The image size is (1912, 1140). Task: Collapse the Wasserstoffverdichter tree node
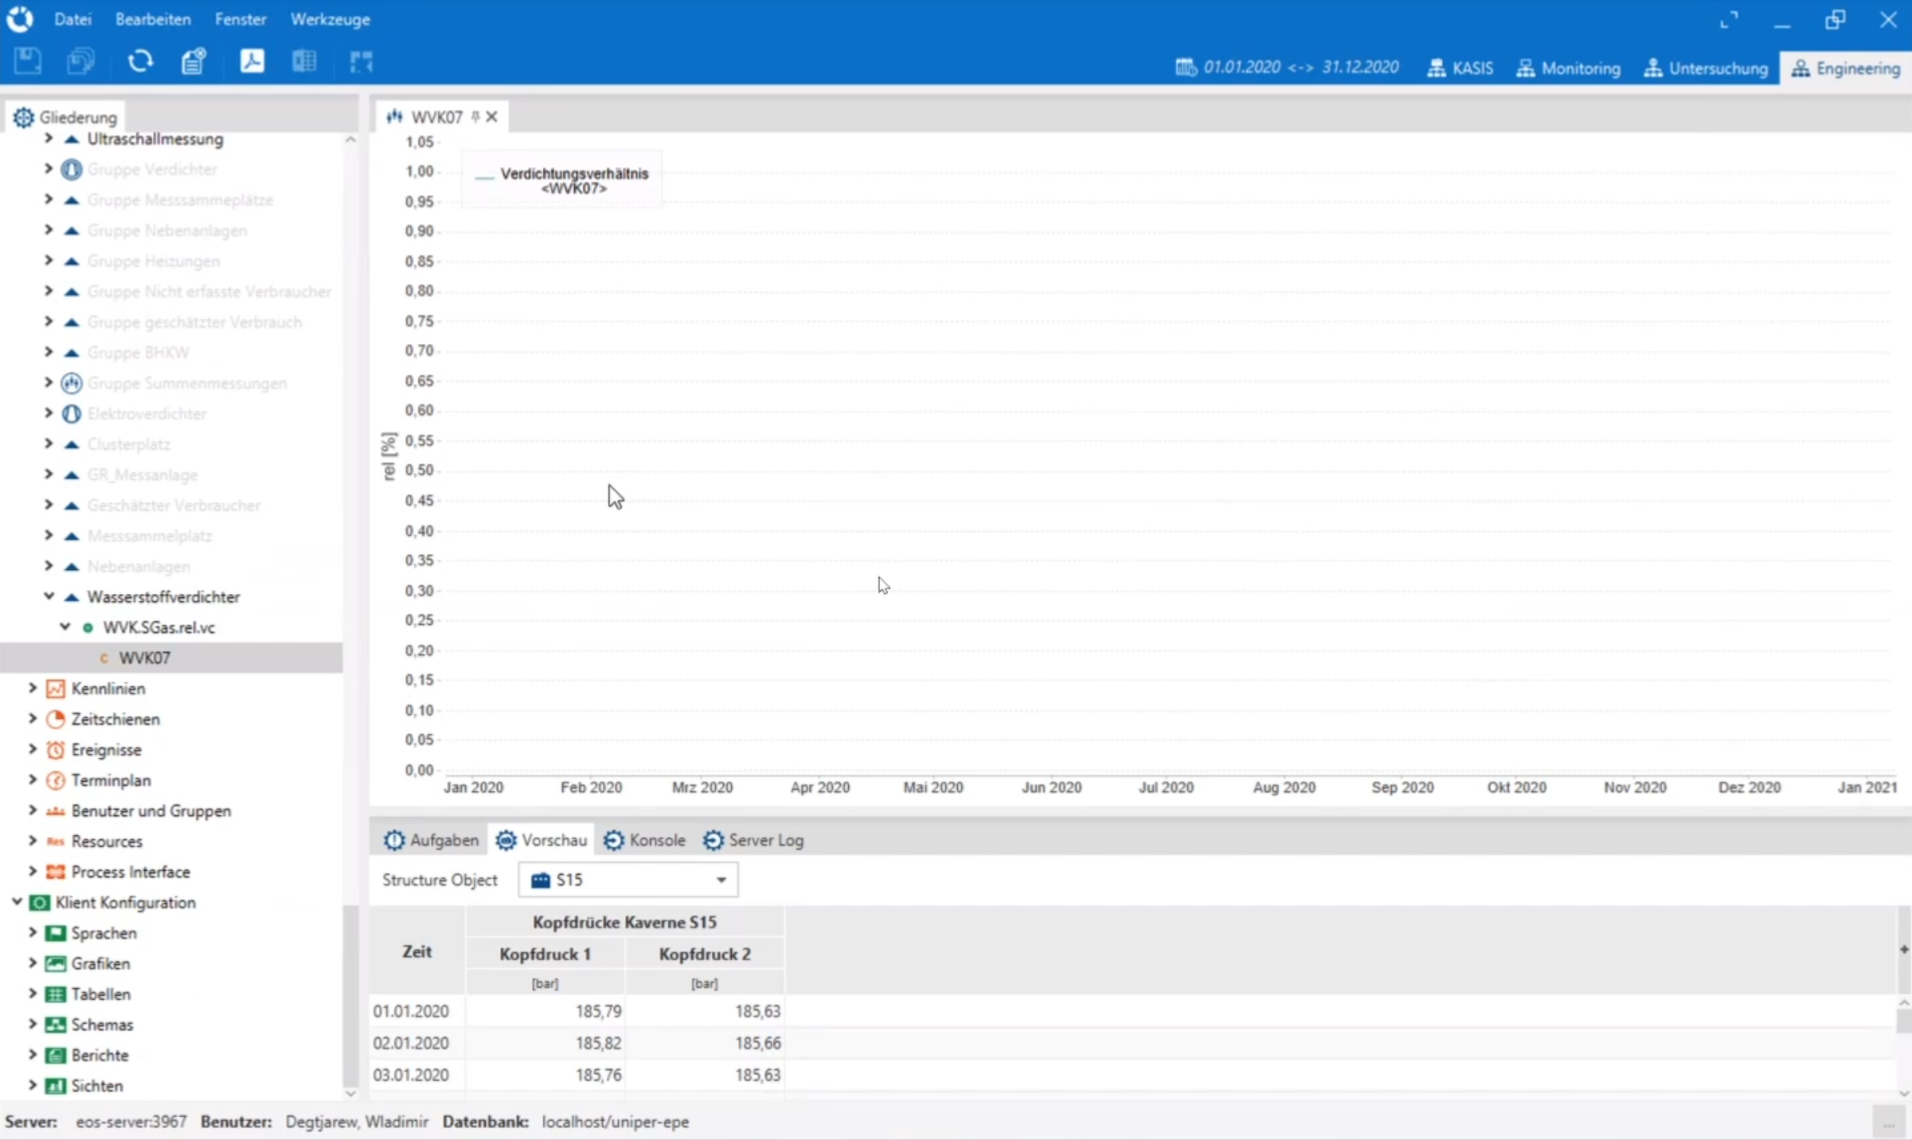[x=49, y=596]
